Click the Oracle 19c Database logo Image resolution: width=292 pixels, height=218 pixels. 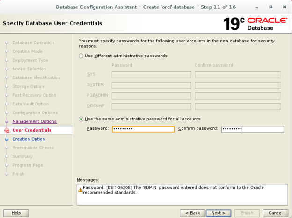(x=255, y=24)
